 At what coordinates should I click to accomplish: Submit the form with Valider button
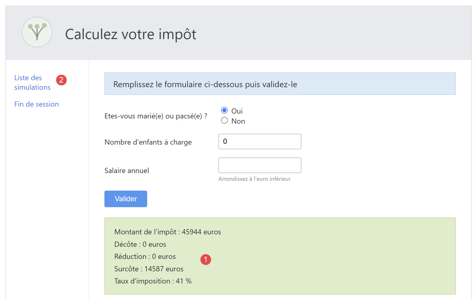[126, 199]
